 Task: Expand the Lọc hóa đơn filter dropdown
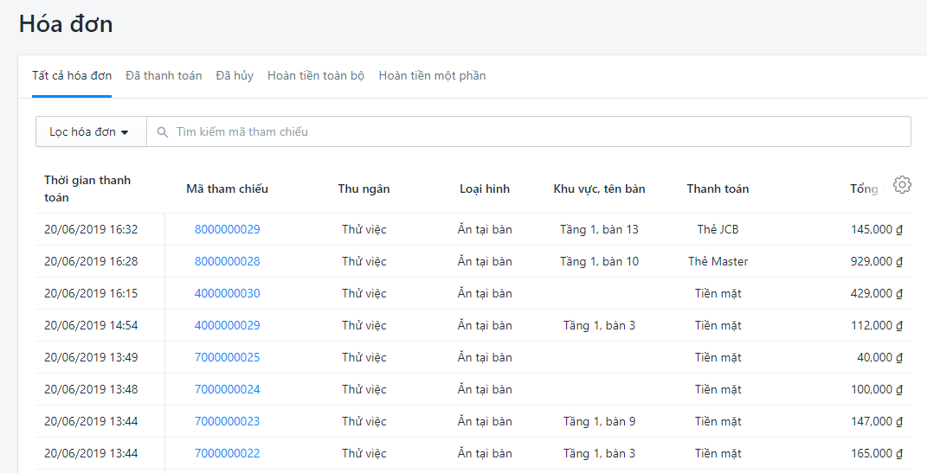(90, 132)
